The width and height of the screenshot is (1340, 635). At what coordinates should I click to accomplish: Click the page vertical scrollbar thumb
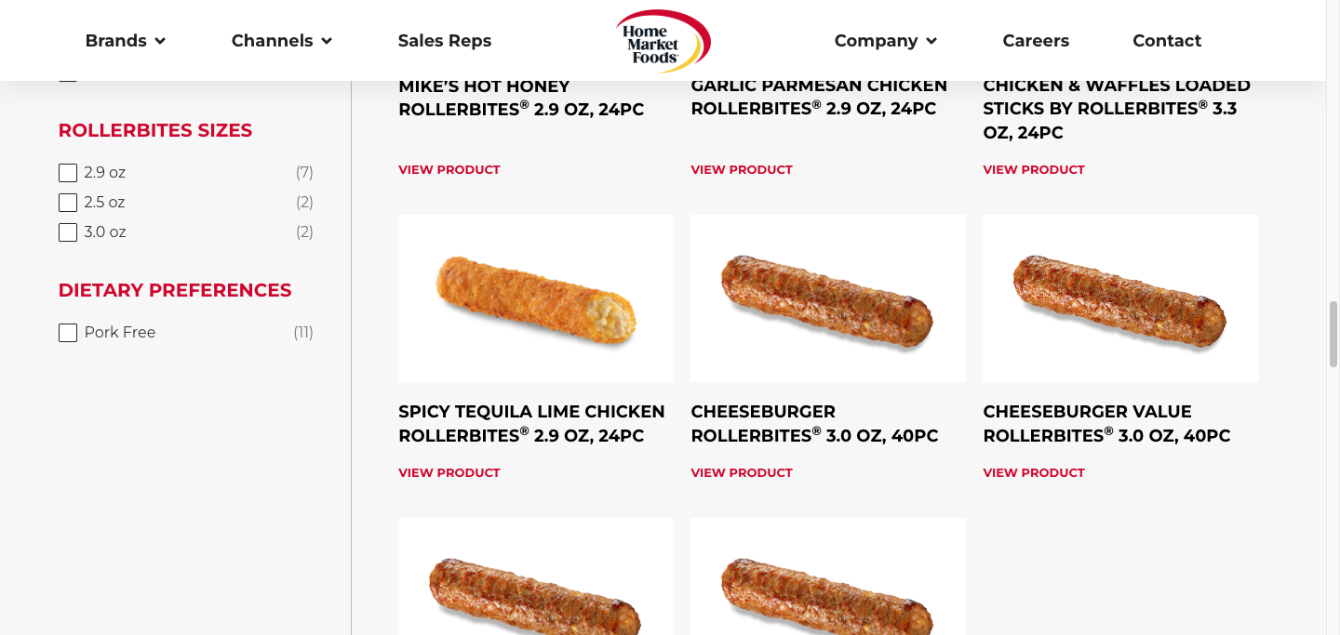(x=1333, y=334)
